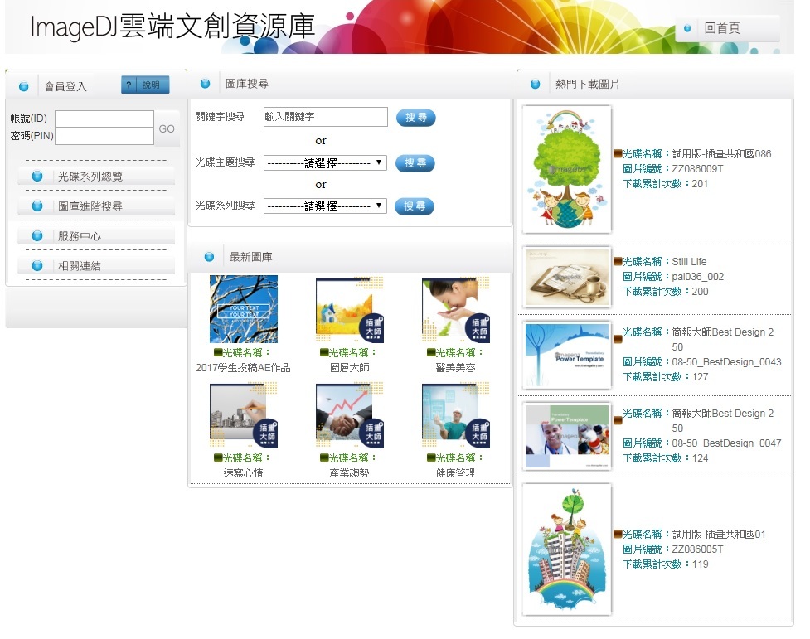Open 圖庫進階搜尋 menu item

pos(96,206)
